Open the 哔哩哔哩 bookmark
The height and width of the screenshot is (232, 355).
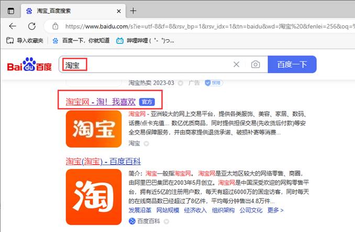[x=145, y=40]
